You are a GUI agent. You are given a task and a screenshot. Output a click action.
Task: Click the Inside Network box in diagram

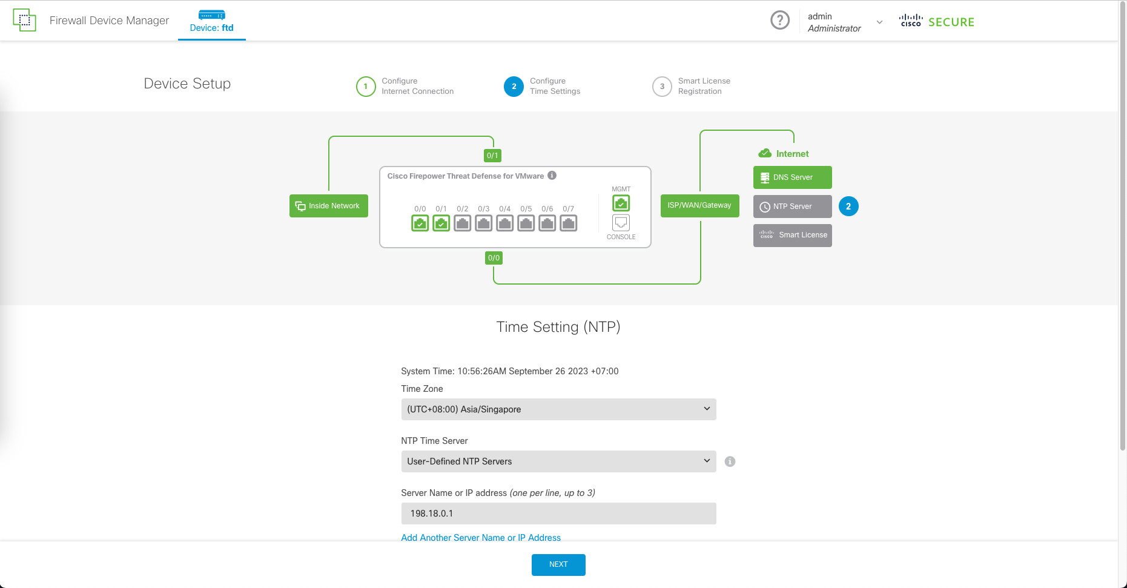pyautogui.click(x=328, y=206)
